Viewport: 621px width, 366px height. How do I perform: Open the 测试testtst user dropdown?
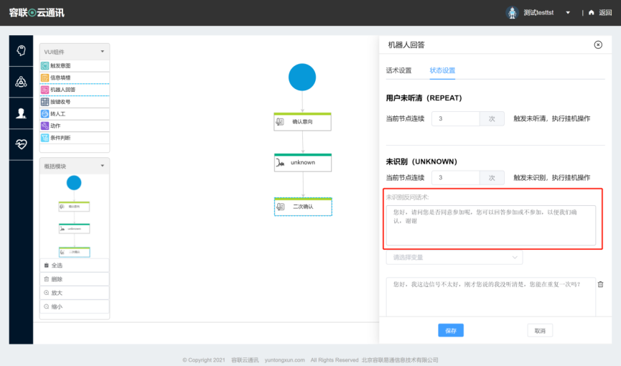pyautogui.click(x=568, y=13)
